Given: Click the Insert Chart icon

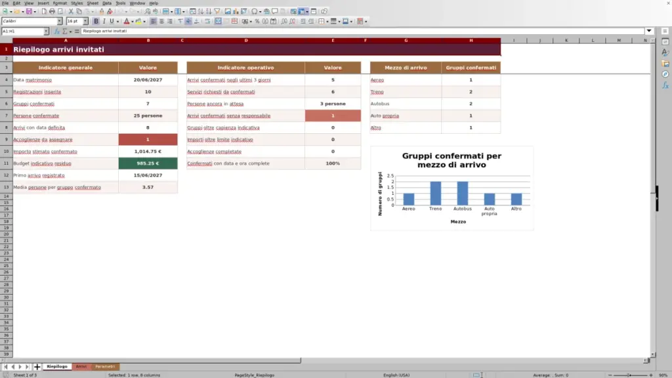Looking at the screenshot, I should pyautogui.click(x=236, y=12).
